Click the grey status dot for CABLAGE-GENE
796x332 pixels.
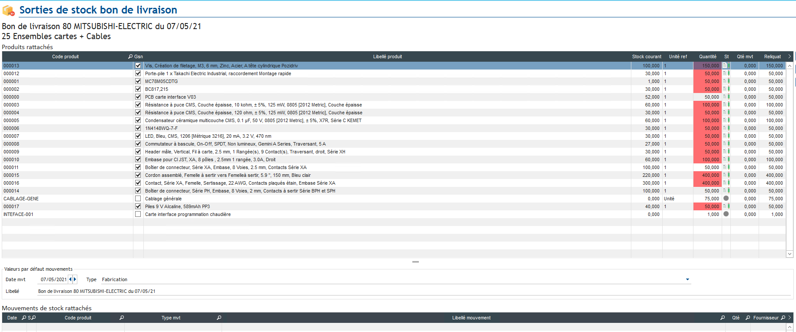click(x=726, y=198)
